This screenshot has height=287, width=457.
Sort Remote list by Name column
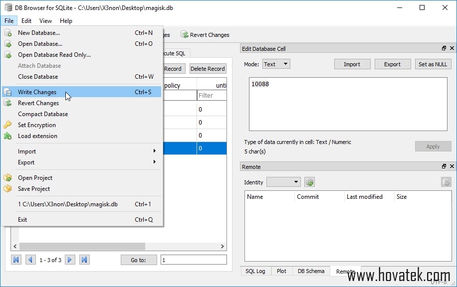tap(270, 197)
